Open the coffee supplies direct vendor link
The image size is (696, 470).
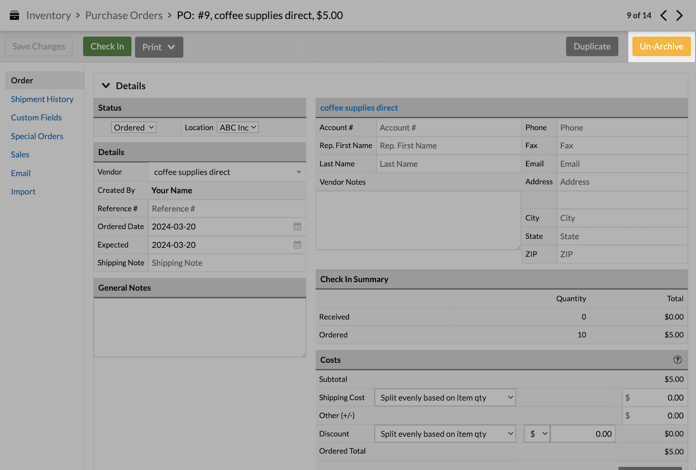click(359, 108)
